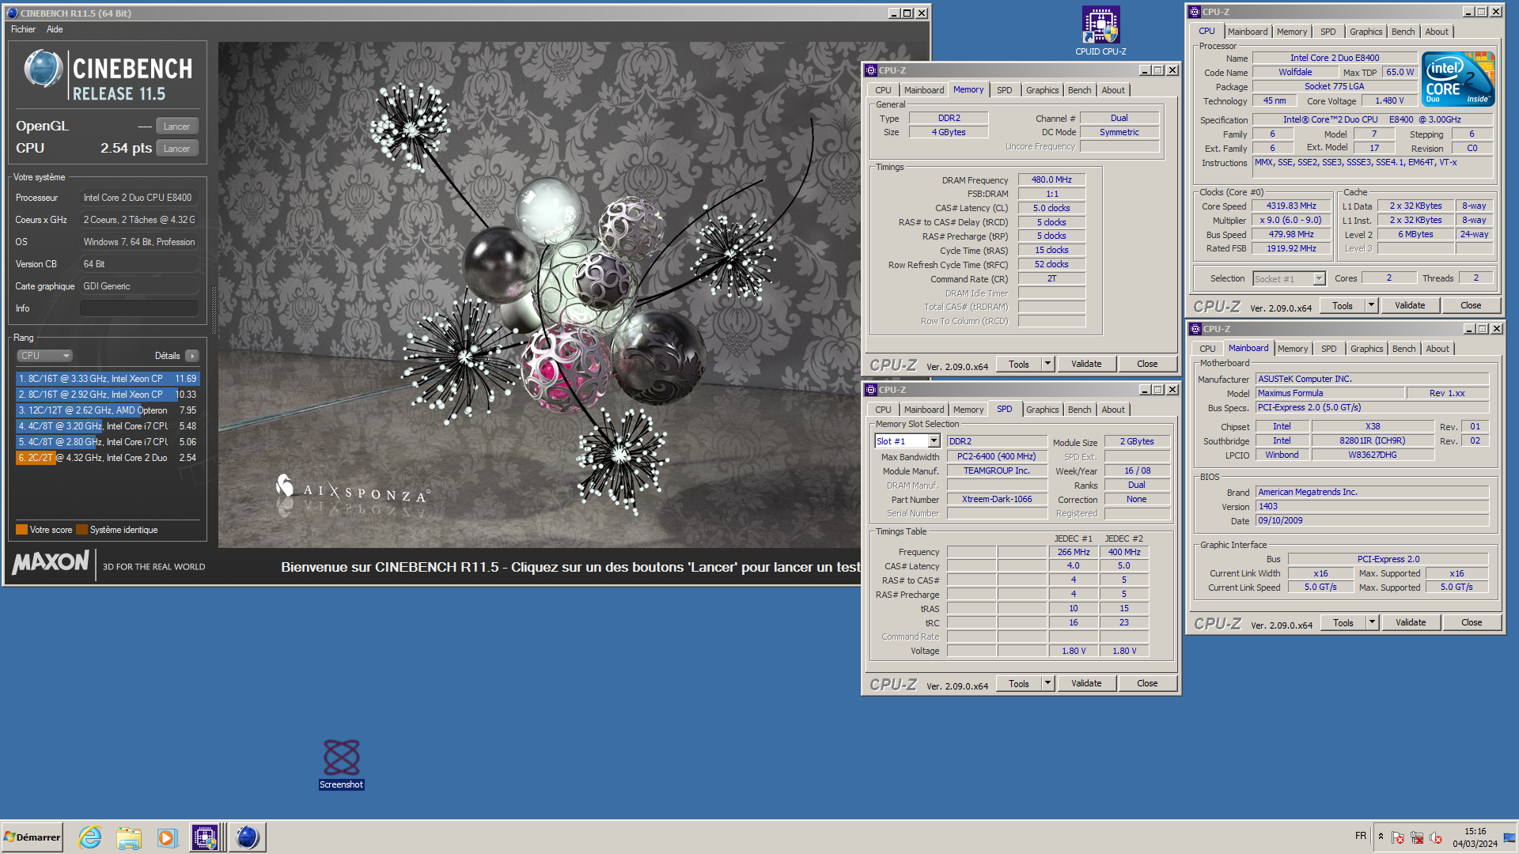The width and height of the screenshot is (1519, 854).
Task: Open Windows Media Player taskbar icon
Action: (167, 837)
